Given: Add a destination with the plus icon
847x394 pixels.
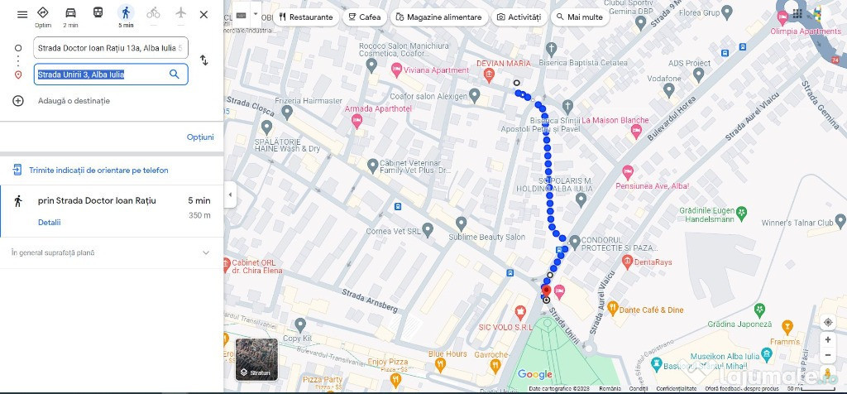Looking at the screenshot, I should [x=18, y=100].
